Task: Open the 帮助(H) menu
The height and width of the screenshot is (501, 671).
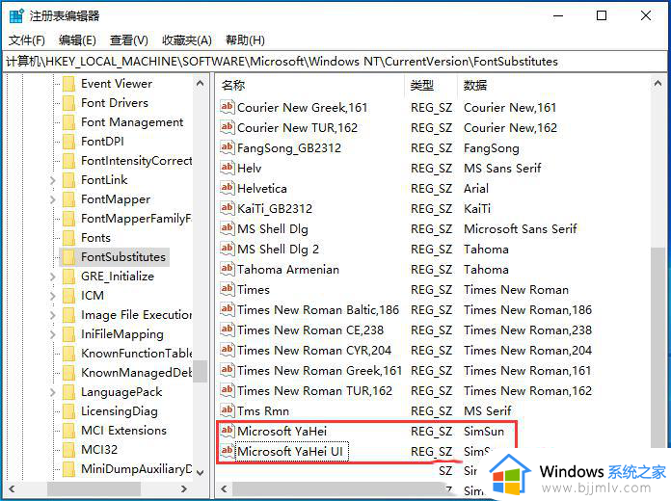Action: pos(245,40)
